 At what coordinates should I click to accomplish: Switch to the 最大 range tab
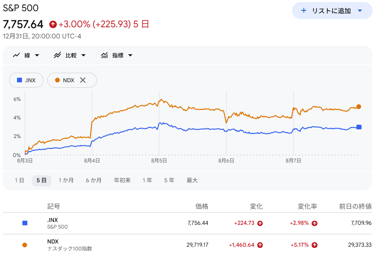192,180
